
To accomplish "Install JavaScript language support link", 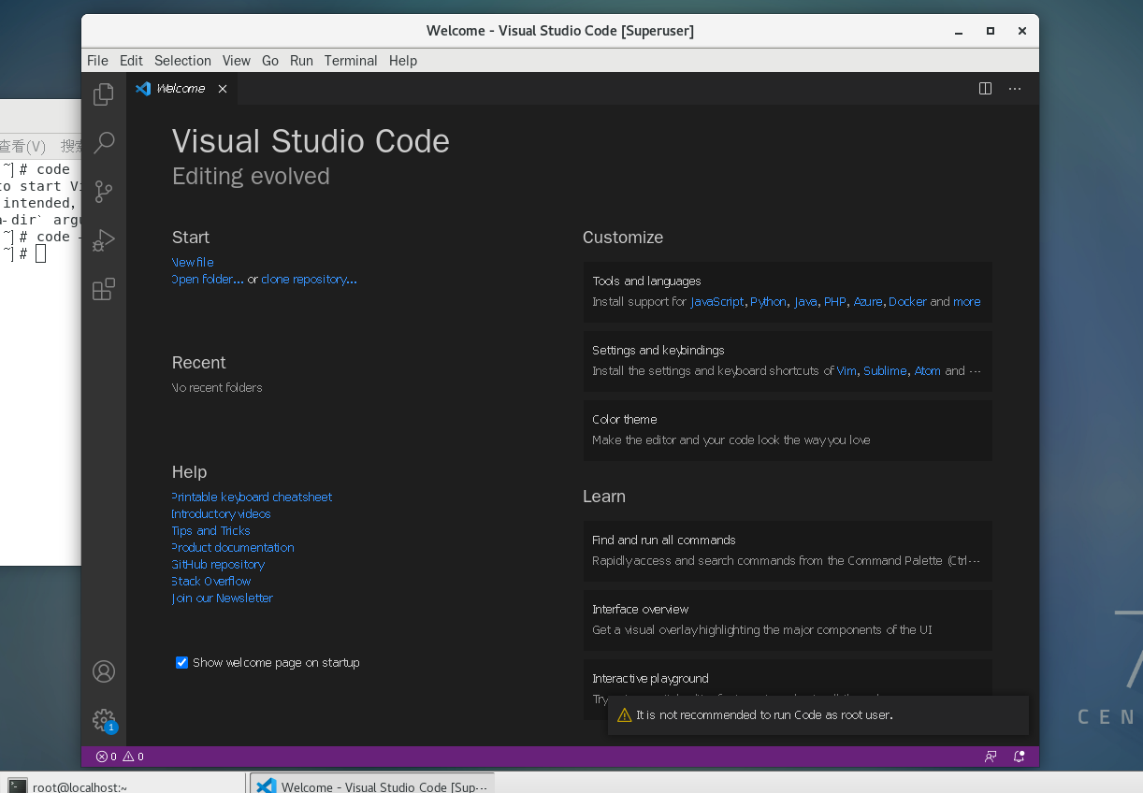I will point(717,302).
